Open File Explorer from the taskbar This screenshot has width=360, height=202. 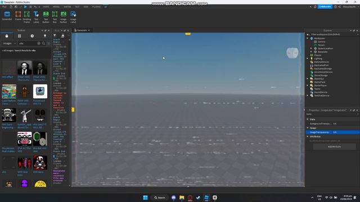(x=182, y=198)
